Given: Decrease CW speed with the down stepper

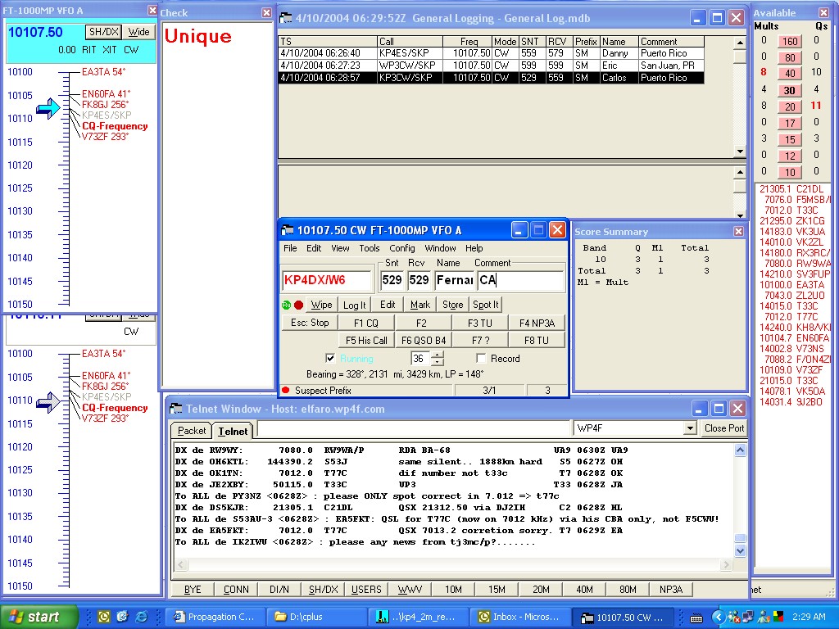Looking at the screenshot, I should pos(438,362).
